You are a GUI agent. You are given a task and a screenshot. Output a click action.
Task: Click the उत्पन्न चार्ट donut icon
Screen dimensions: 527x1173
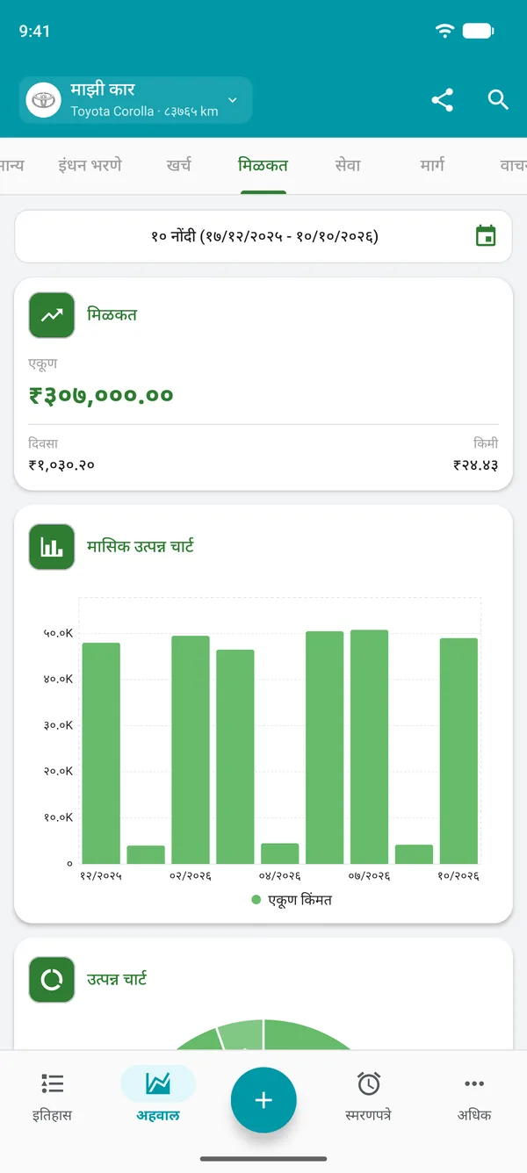(x=52, y=980)
